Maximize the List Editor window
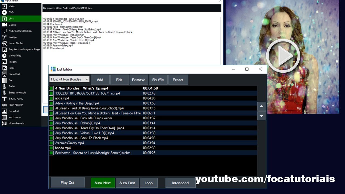 click(x=247, y=69)
